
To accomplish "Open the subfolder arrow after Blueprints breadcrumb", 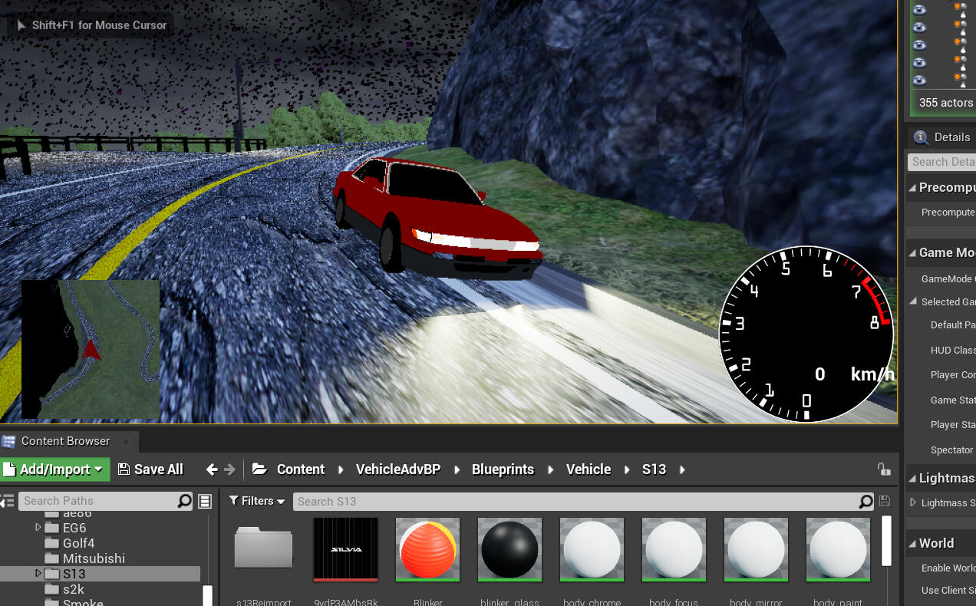I will (550, 469).
